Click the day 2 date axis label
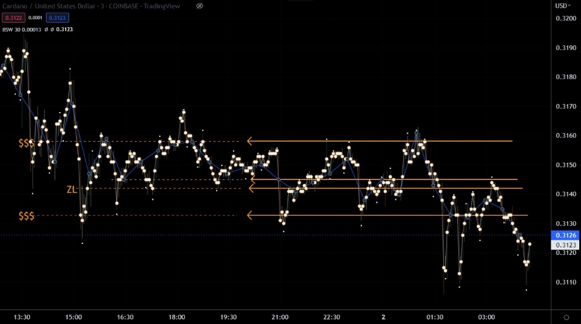This screenshot has height=324, width=581. click(x=383, y=318)
